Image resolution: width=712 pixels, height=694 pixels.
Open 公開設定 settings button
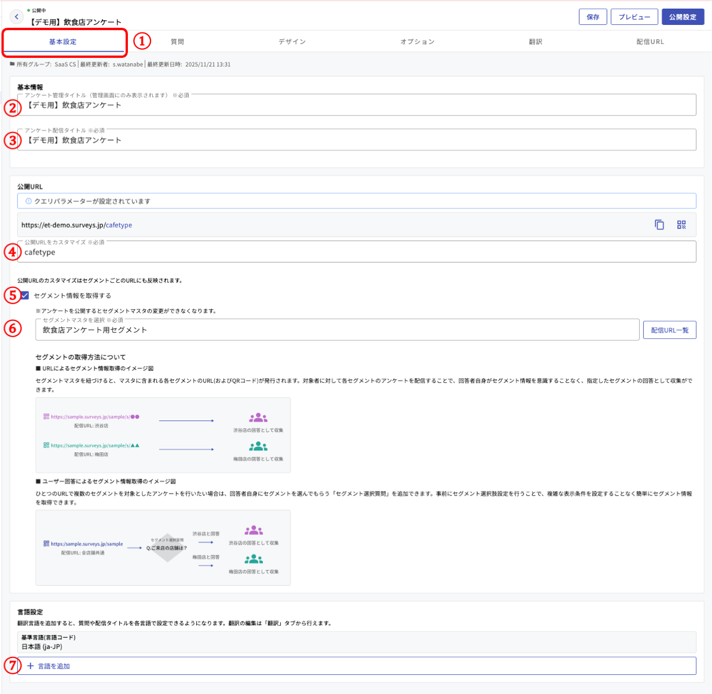coord(682,17)
